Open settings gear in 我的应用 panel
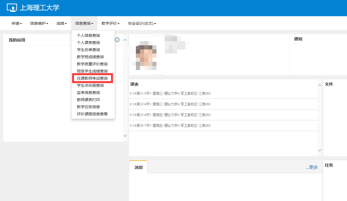This screenshot has height=201, width=347. [x=117, y=40]
